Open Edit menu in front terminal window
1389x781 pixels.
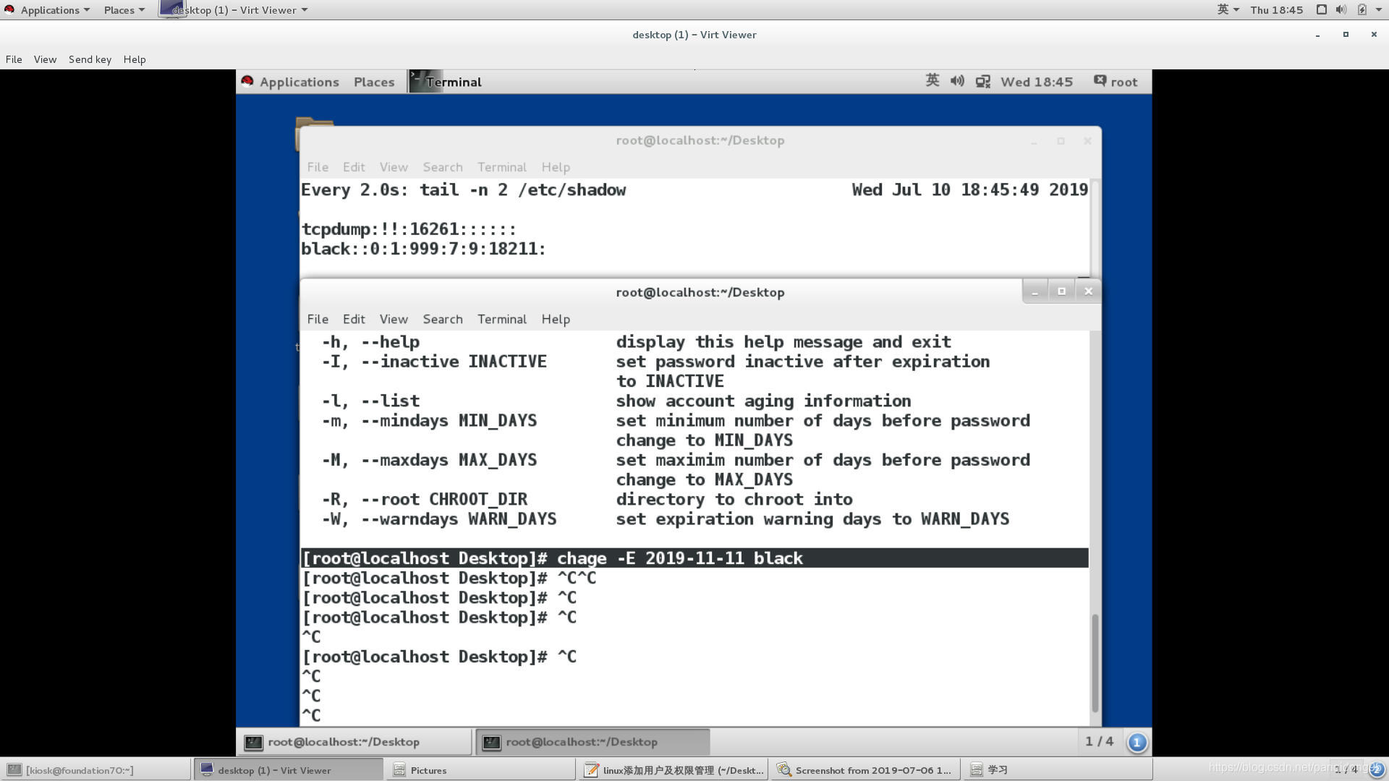tap(354, 319)
